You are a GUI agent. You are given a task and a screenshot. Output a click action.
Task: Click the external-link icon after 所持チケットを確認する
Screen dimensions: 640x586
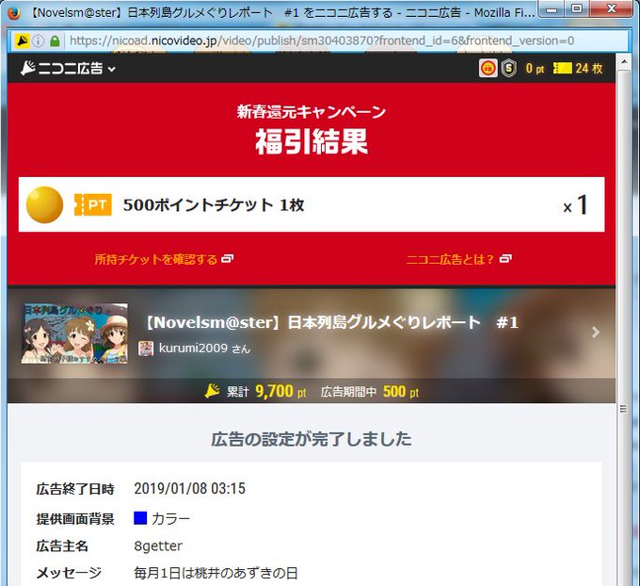point(228,259)
